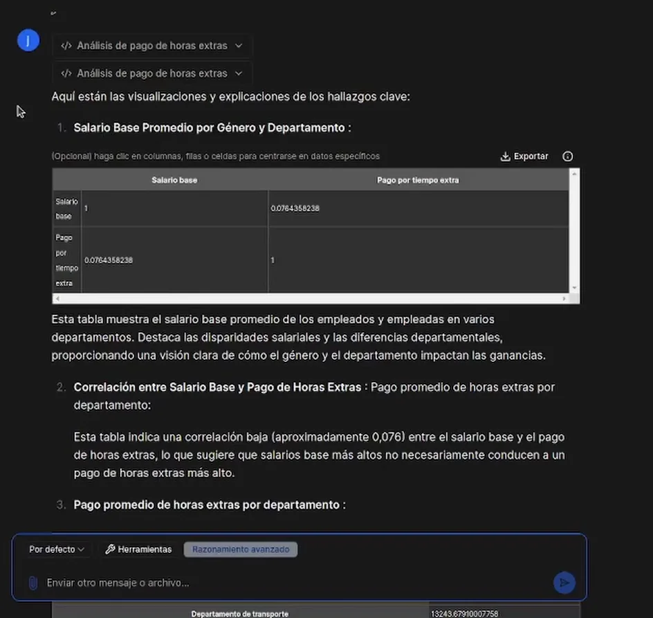Open the Herramientas tools menu
This screenshot has width=653, height=618.
tap(138, 549)
